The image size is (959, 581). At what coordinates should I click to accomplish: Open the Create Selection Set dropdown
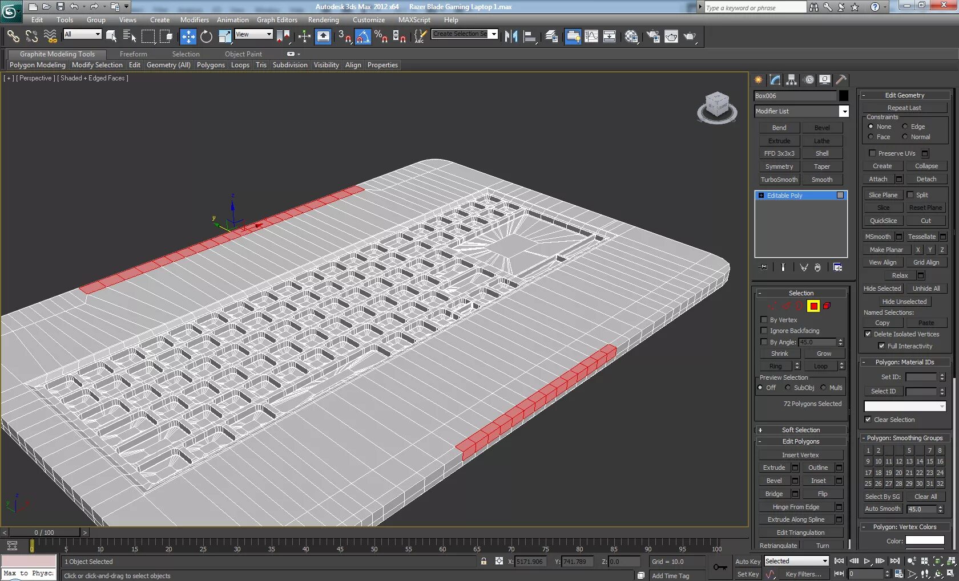[494, 34]
